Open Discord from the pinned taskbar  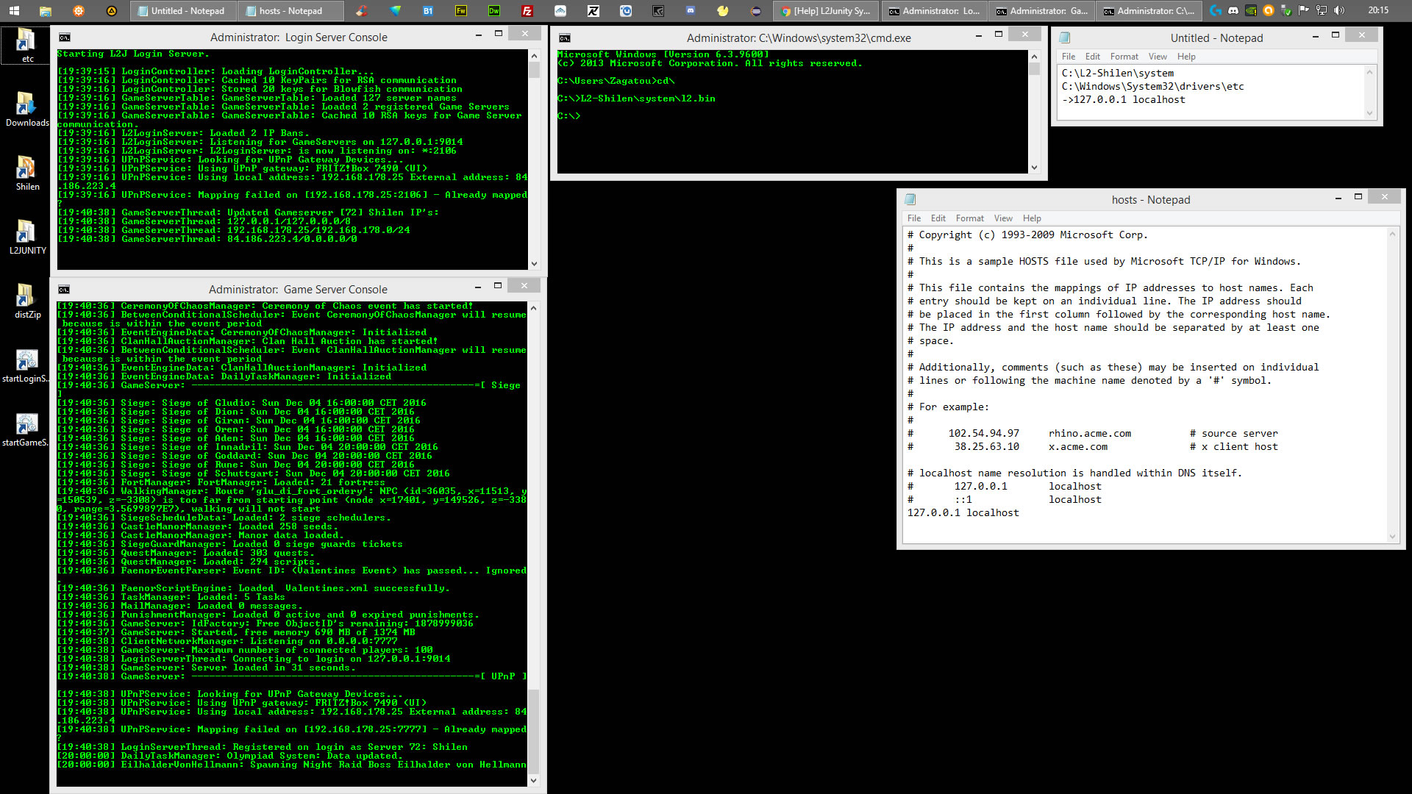691,11
